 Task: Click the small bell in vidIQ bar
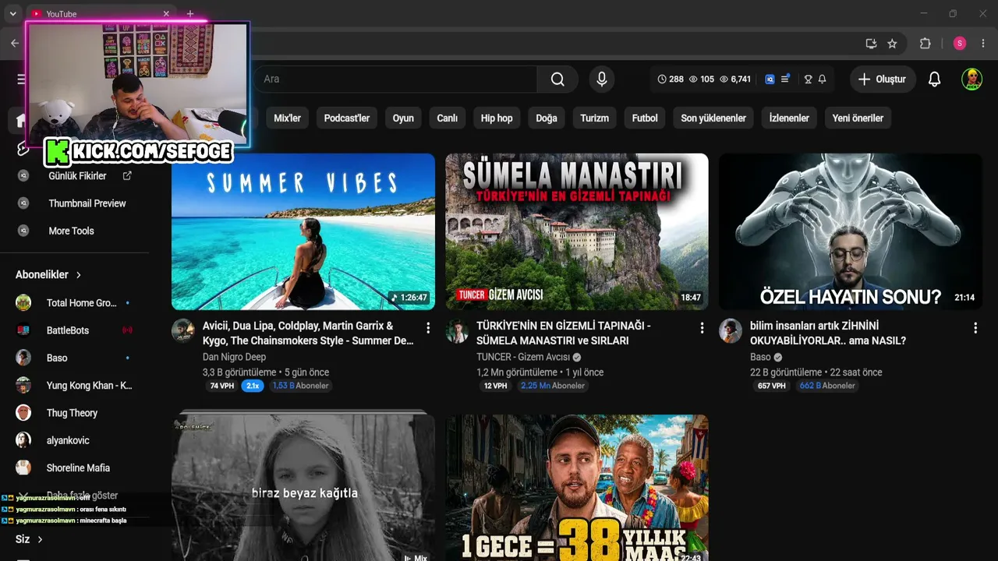point(822,79)
